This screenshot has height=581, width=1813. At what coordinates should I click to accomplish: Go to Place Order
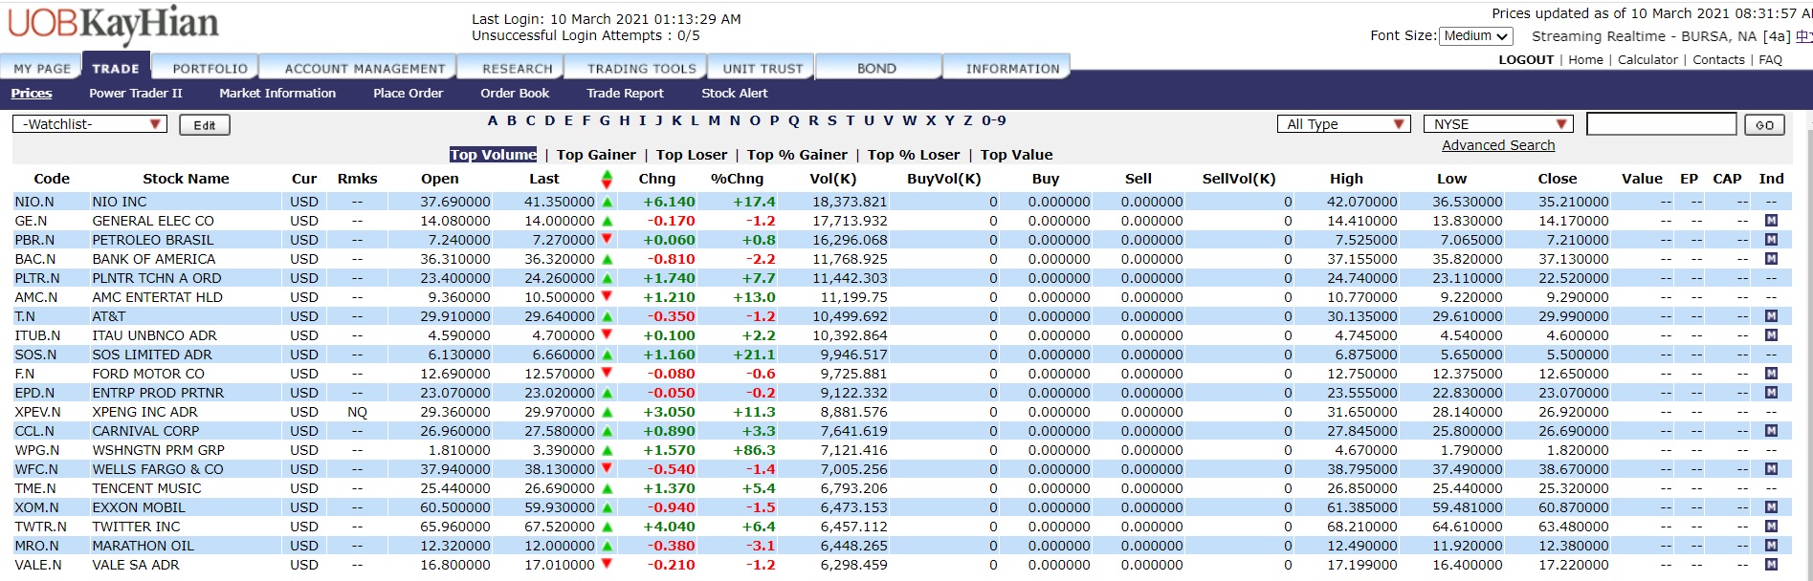pyautogui.click(x=409, y=94)
